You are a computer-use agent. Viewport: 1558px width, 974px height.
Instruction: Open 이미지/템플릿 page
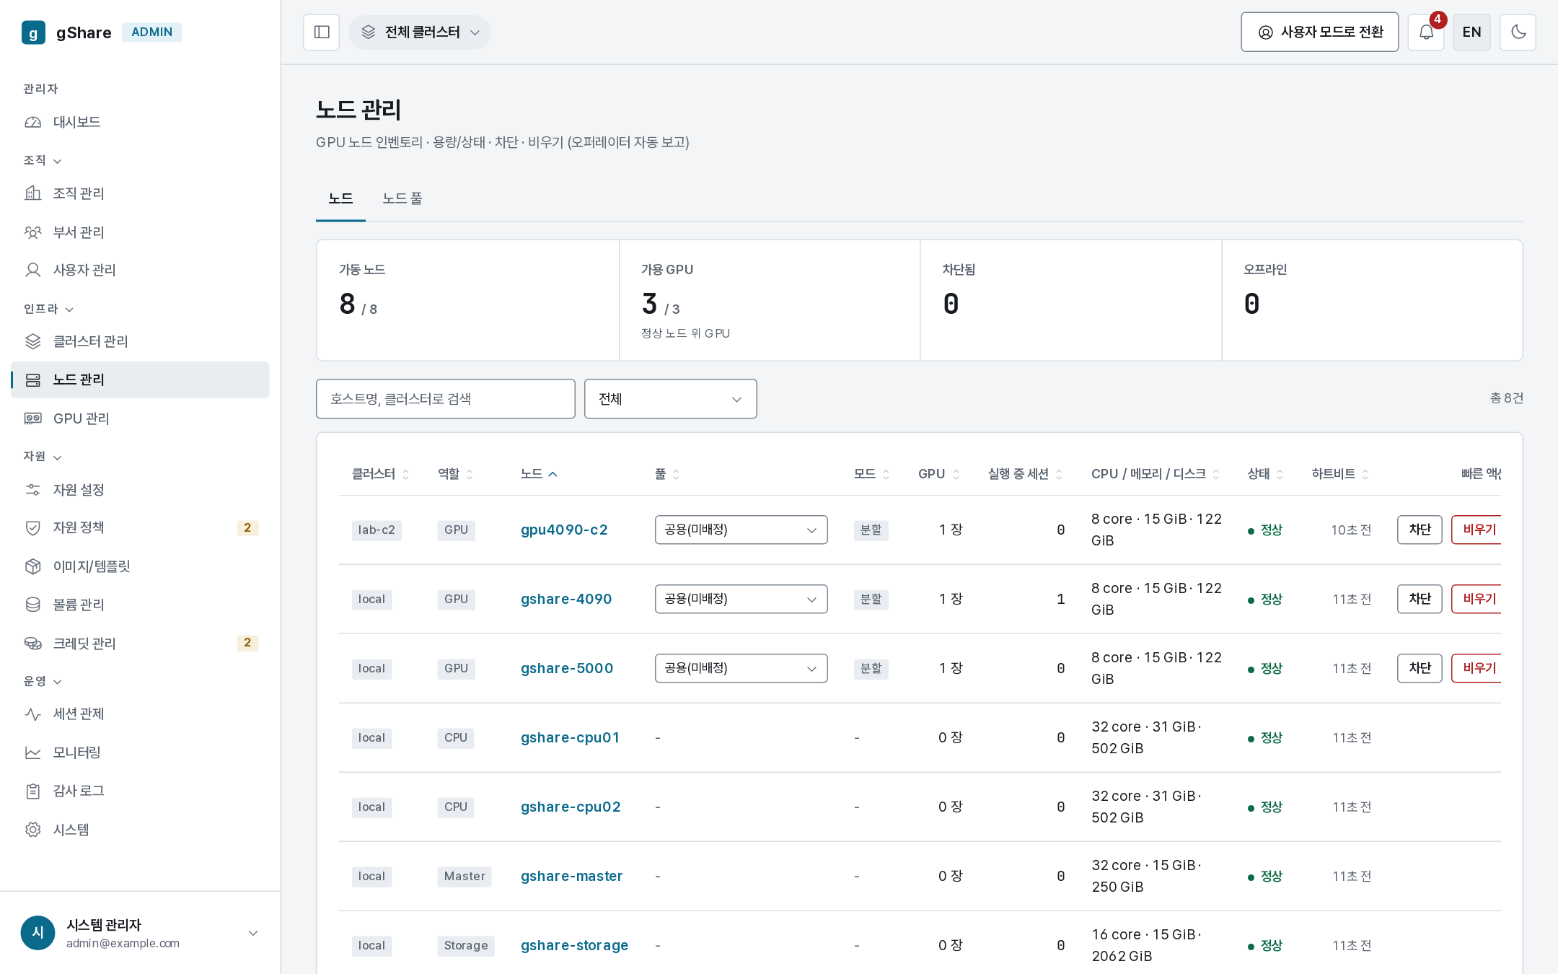(140, 566)
